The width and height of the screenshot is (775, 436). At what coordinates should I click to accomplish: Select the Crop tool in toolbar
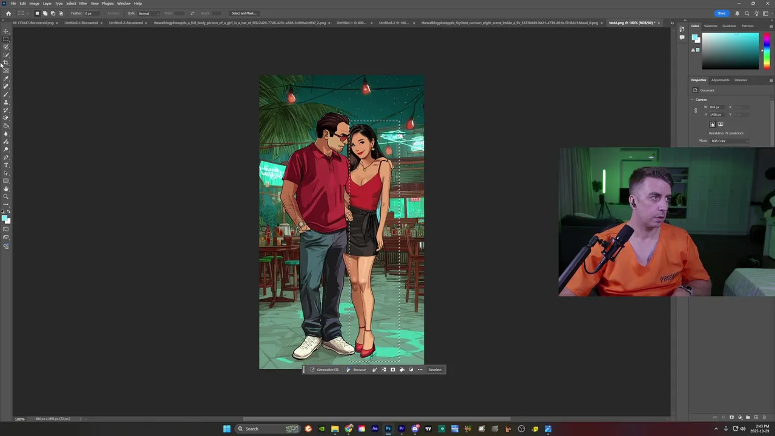point(6,62)
